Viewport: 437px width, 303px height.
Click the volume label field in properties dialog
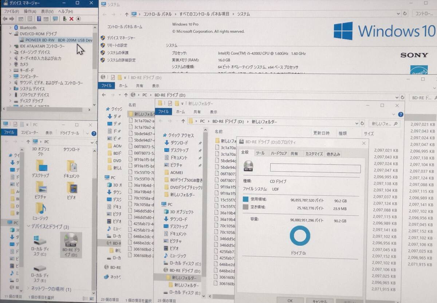(x=315, y=169)
